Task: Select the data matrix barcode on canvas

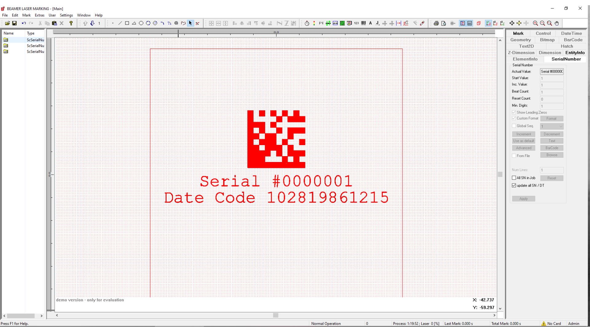Action: click(276, 139)
